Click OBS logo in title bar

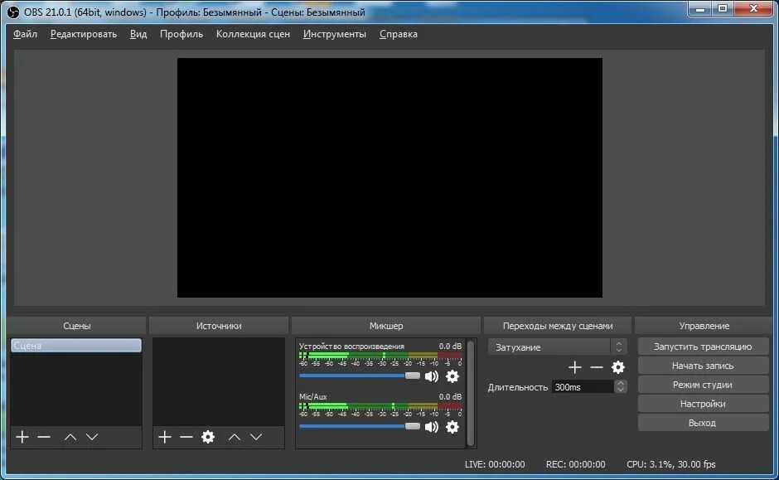pyautogui.click(x=13, y=12)
